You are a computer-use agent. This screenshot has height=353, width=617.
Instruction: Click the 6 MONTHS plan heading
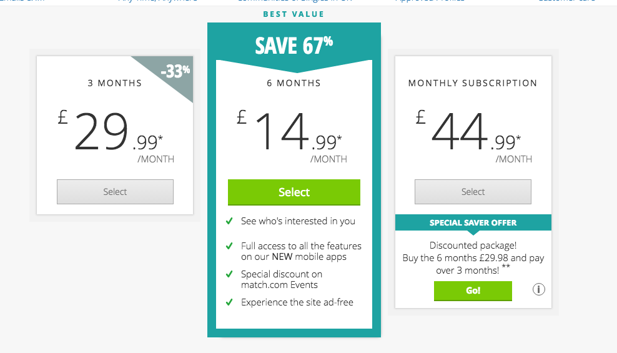tap(294, 83)
